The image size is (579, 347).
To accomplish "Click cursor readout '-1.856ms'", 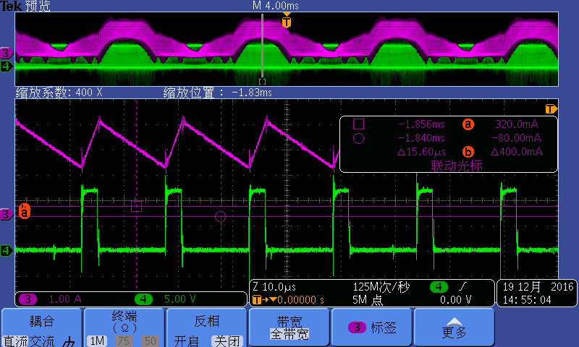I will point(421,124).
